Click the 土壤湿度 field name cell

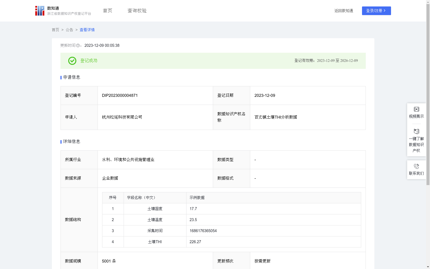coord(155,209)
